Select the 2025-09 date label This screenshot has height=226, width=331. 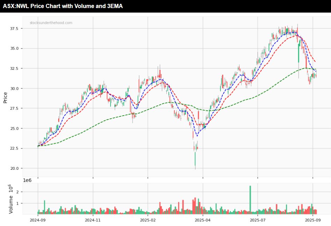313,220
